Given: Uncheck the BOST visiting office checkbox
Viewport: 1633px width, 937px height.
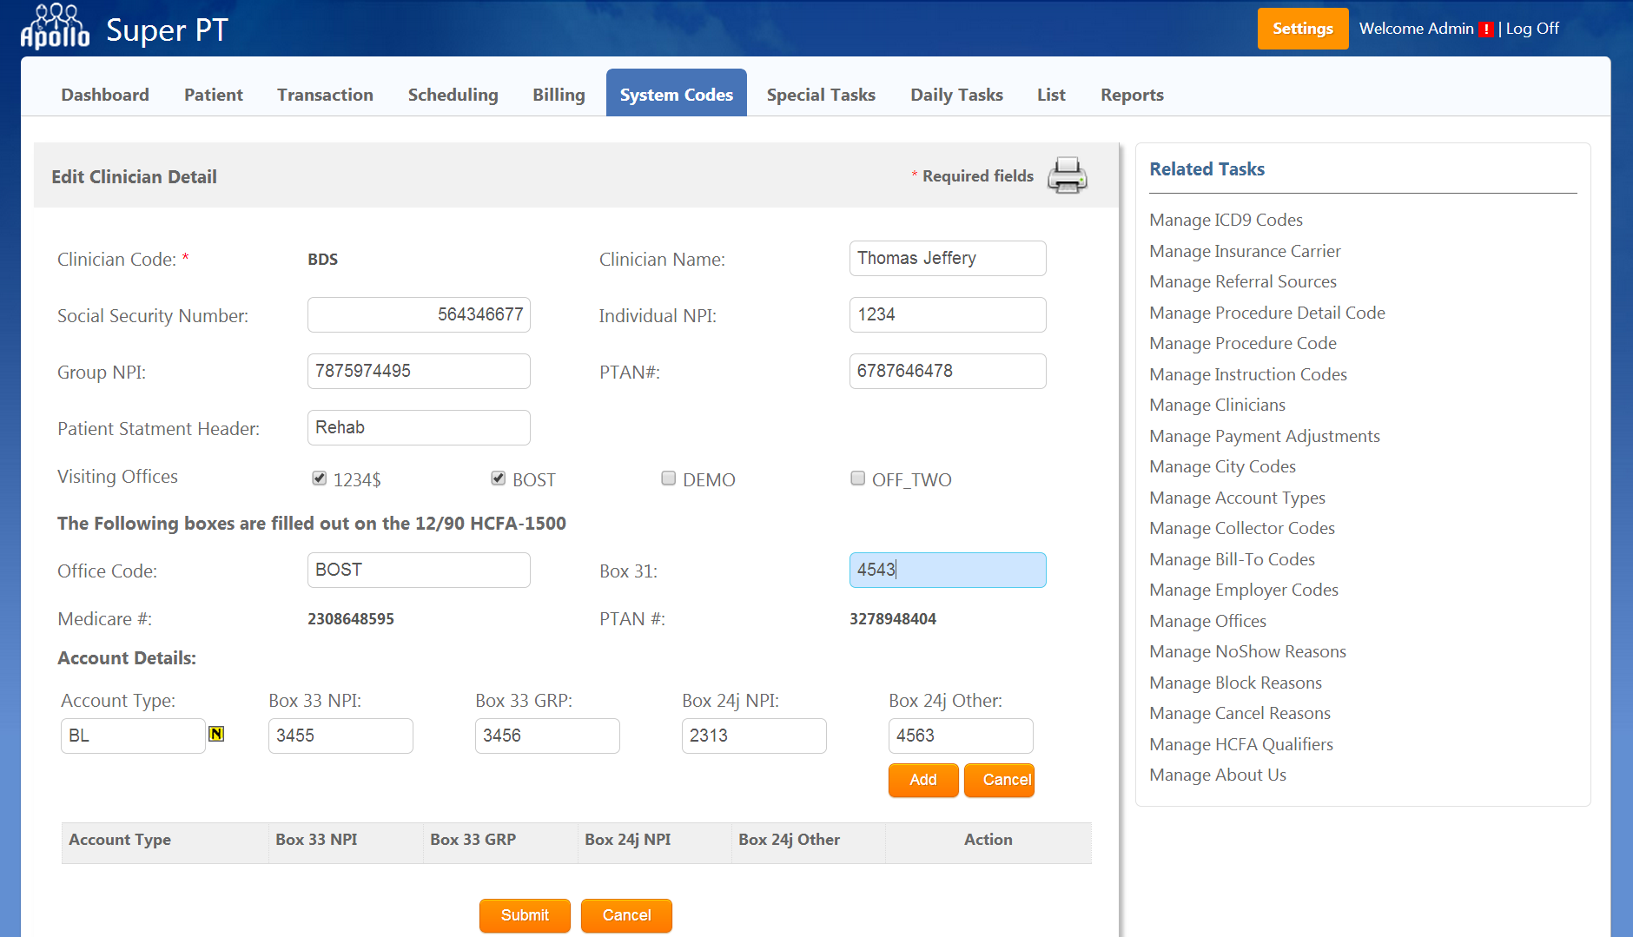Looking at the screenshot, I should [x=499, y=478].
